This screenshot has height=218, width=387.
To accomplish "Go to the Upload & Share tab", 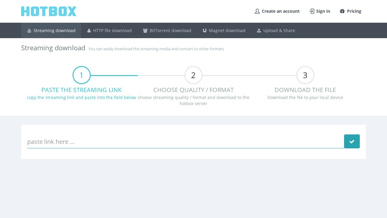I will pyautogui.click(x=279, y=31).
